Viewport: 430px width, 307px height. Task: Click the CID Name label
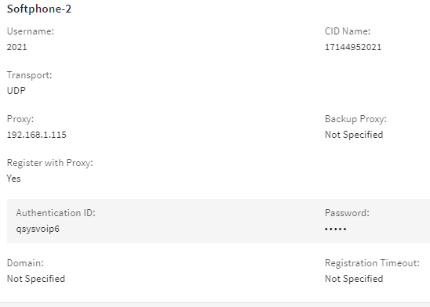coord(348,31)
